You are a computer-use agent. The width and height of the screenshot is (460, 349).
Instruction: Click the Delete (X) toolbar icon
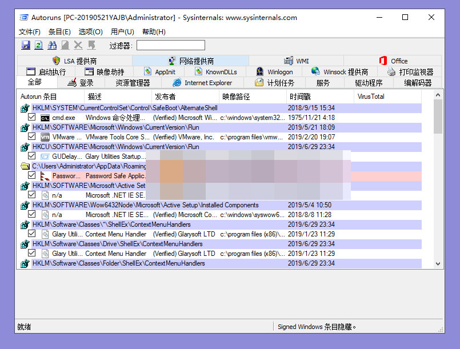[78, 45]
